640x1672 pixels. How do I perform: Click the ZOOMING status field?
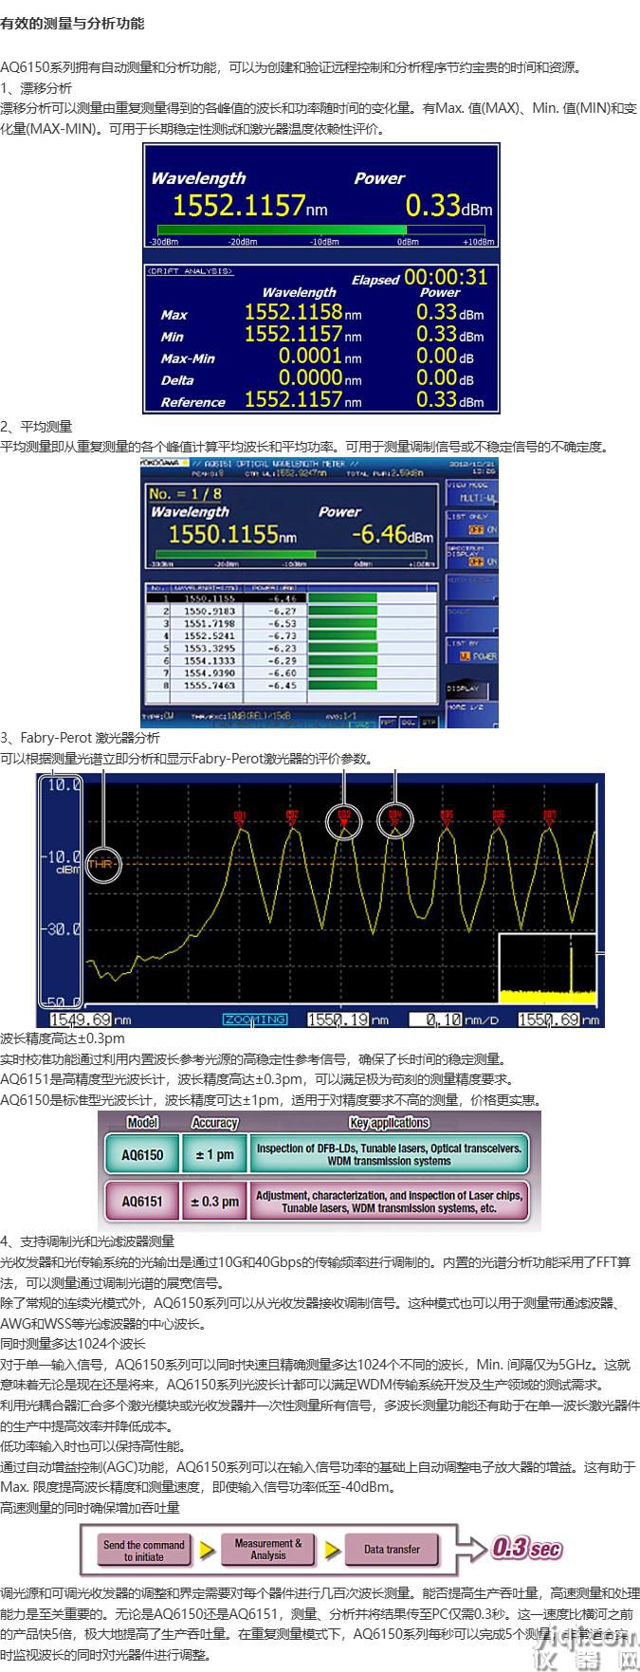(254, 1020)
